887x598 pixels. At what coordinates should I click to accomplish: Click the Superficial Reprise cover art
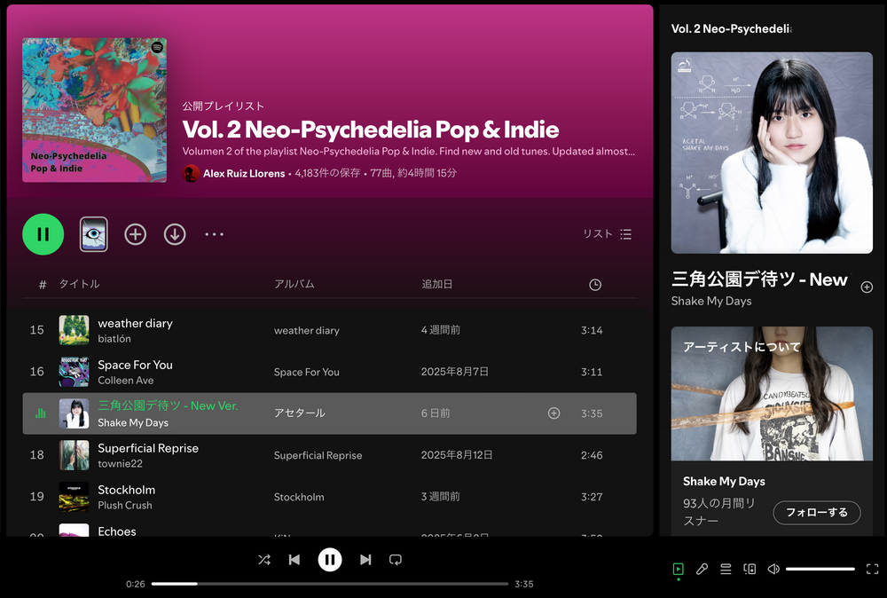coord(75,455)
